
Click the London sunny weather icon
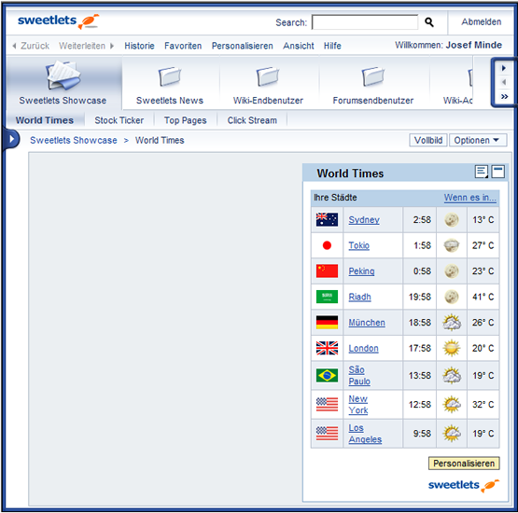pos(452,348)
